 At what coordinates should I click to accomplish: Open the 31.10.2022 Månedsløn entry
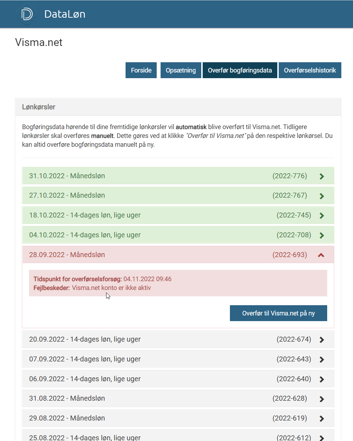[x=178, y=176]
